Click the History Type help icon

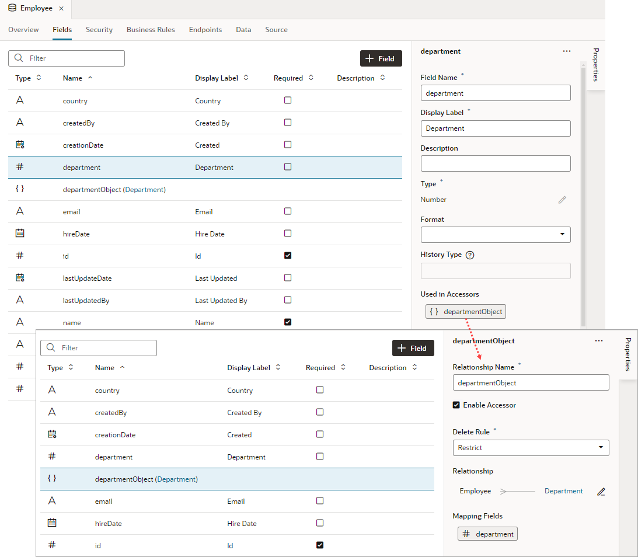pyautogui.click(x=470, y=255)
